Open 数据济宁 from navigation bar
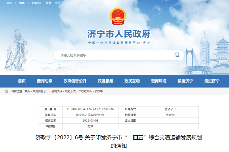The image size is (229, 152). click(185, 81)
